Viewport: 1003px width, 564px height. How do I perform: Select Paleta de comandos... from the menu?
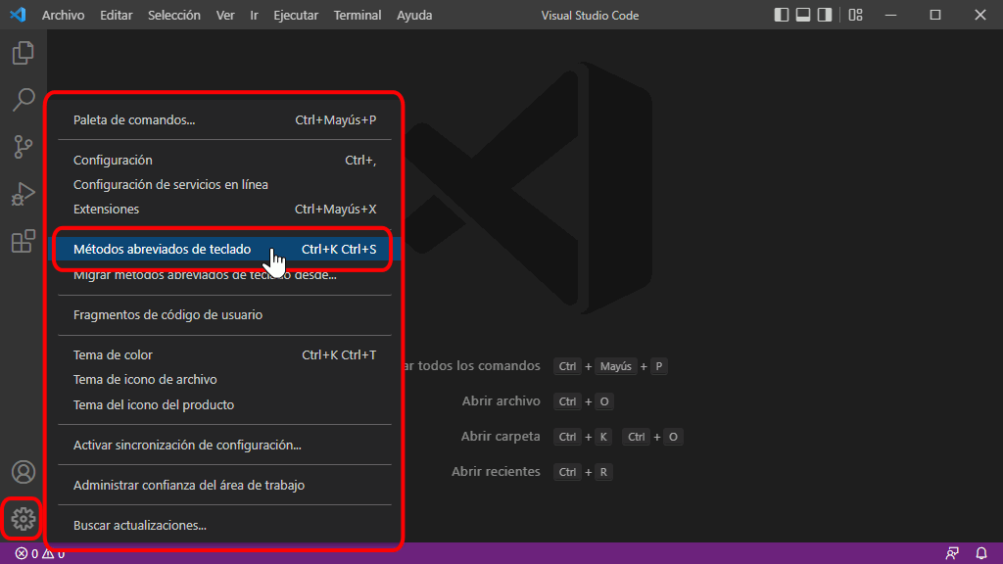(x=224, y=119)
